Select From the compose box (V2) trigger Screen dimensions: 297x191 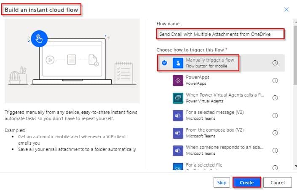coord(221,133)
